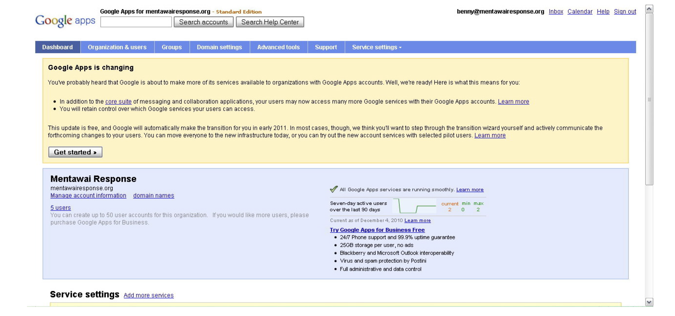Click the Google apps logo
The width and height of the screenshot is (675, 316).
click(65, 21)
